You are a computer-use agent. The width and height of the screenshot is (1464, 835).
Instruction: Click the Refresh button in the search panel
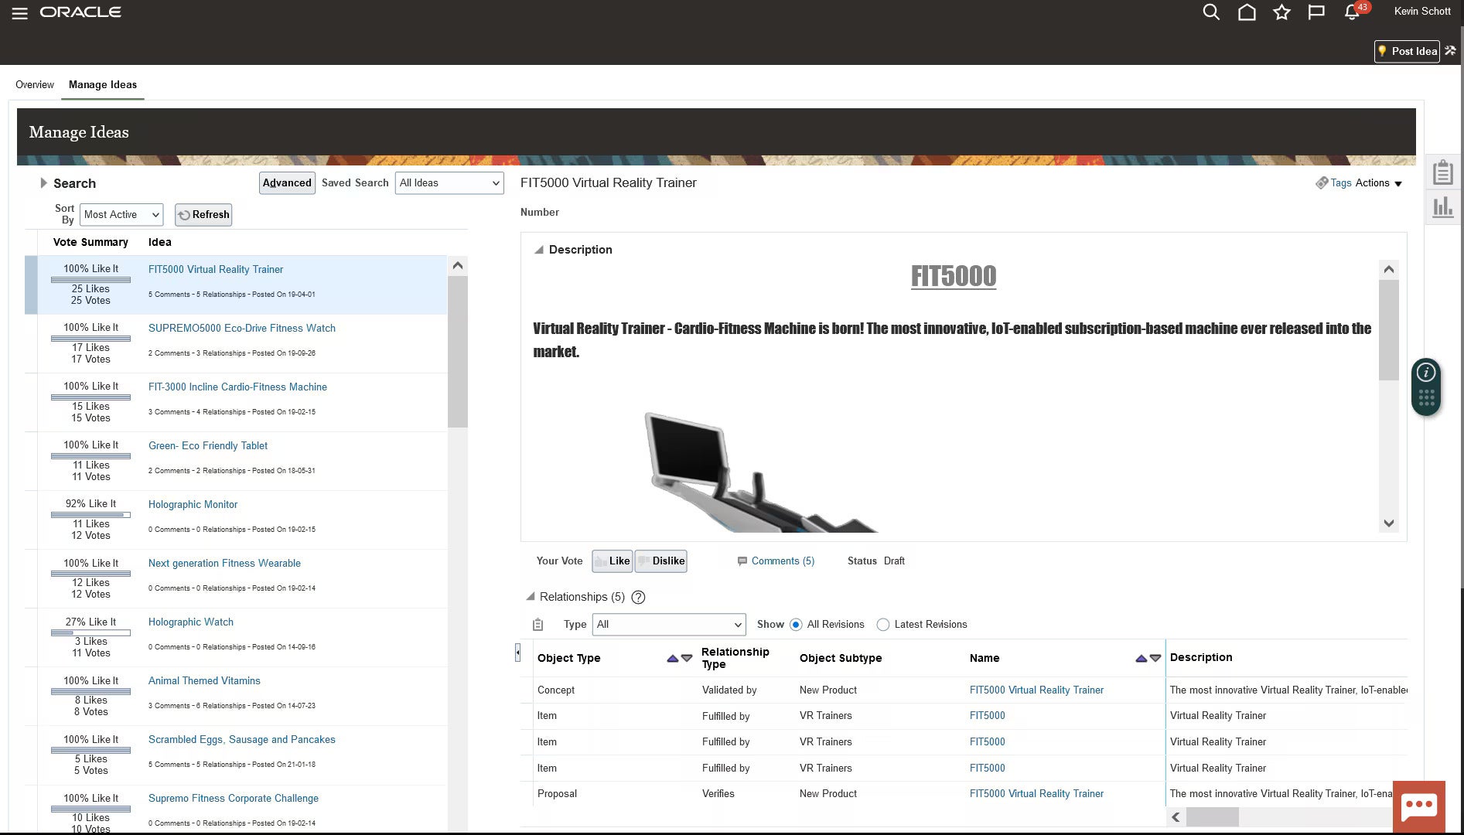[203, 214]
